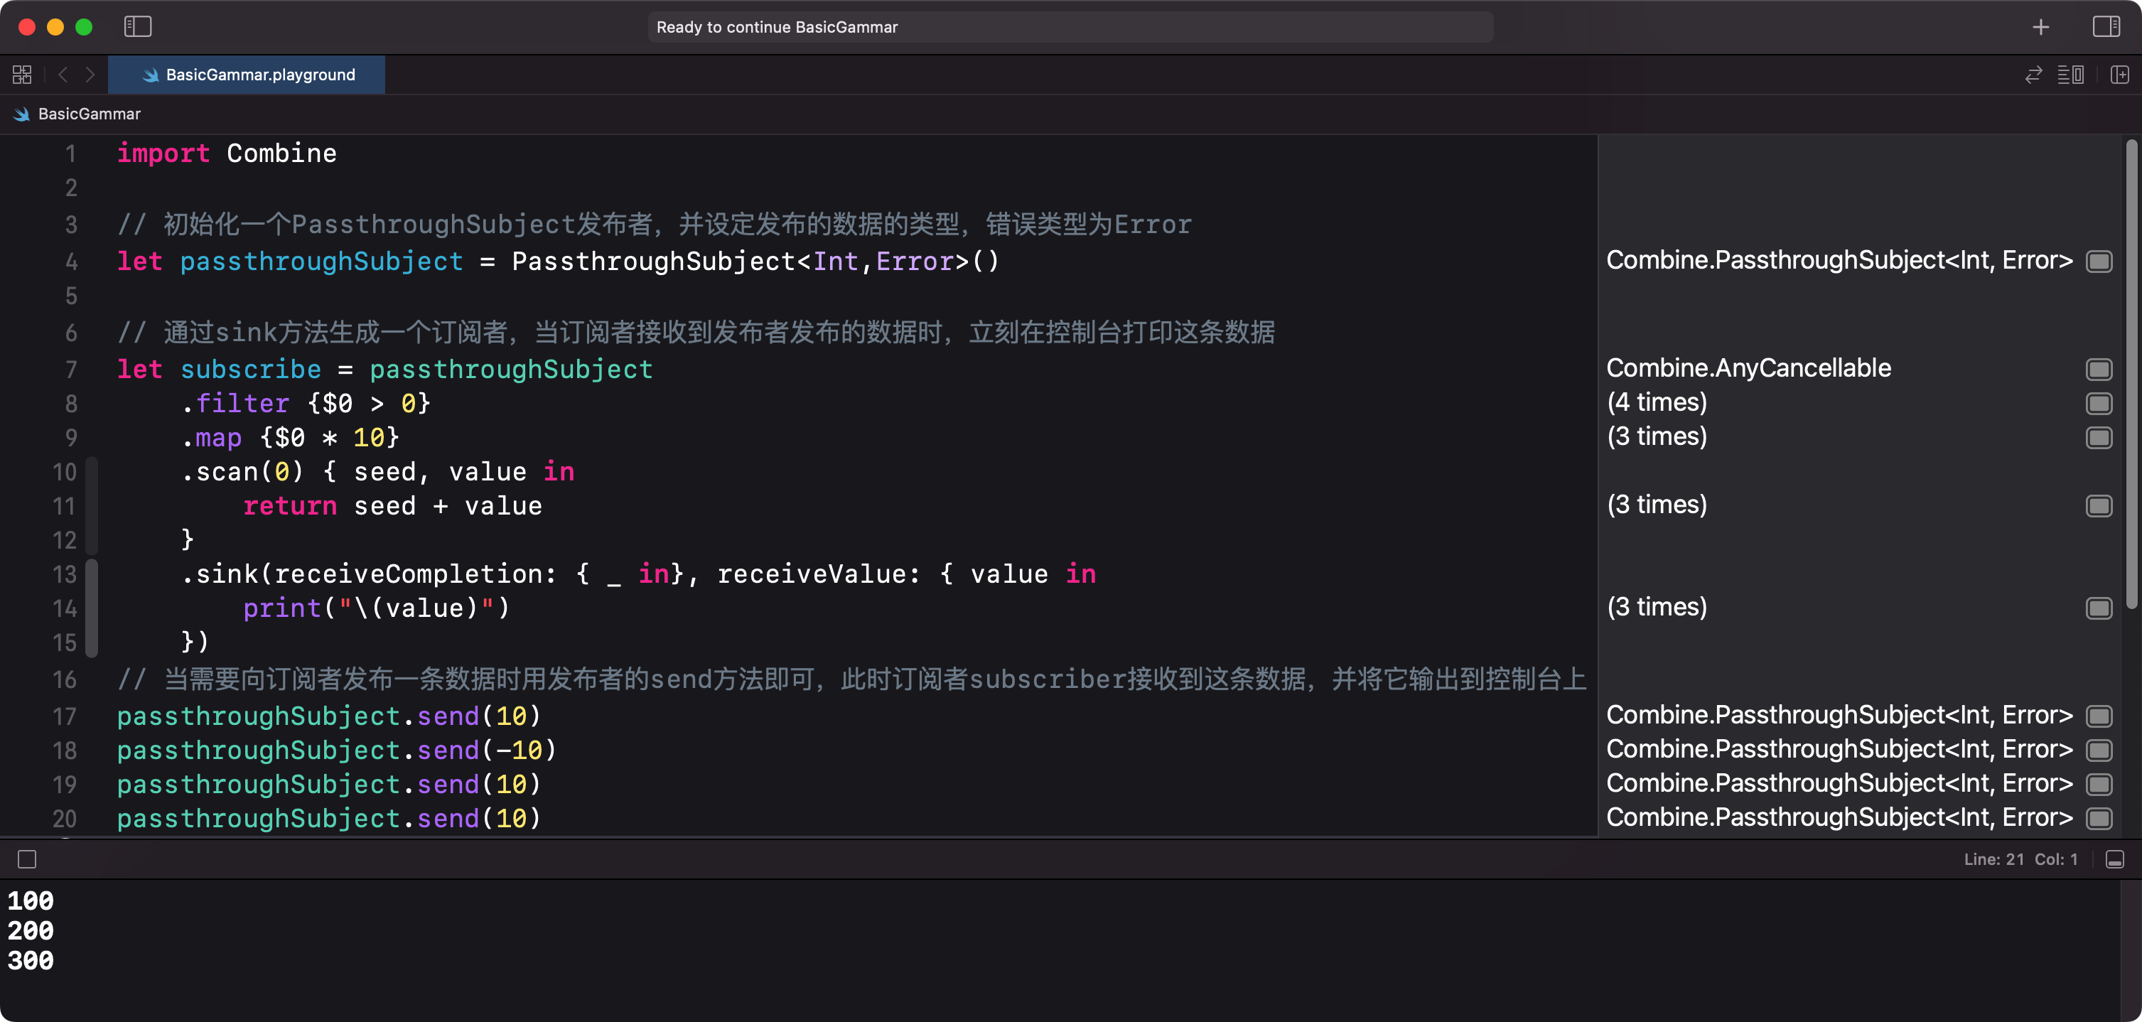The height and width of the screenshot is (1022, 2142).
Task: Go back in editor history
Action: pos(63,75)
